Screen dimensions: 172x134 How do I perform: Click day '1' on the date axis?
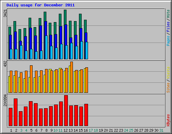click(11, 130)
